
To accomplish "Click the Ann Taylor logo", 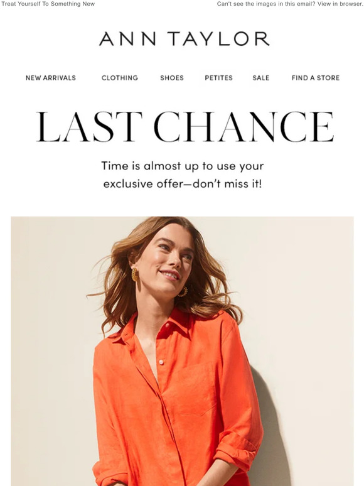I will (x=185, y=39).
